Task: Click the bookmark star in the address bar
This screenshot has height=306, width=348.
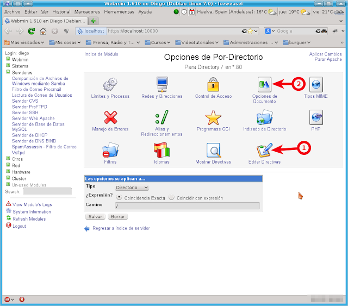Action: pyautogui.click(x=250, y=31)
